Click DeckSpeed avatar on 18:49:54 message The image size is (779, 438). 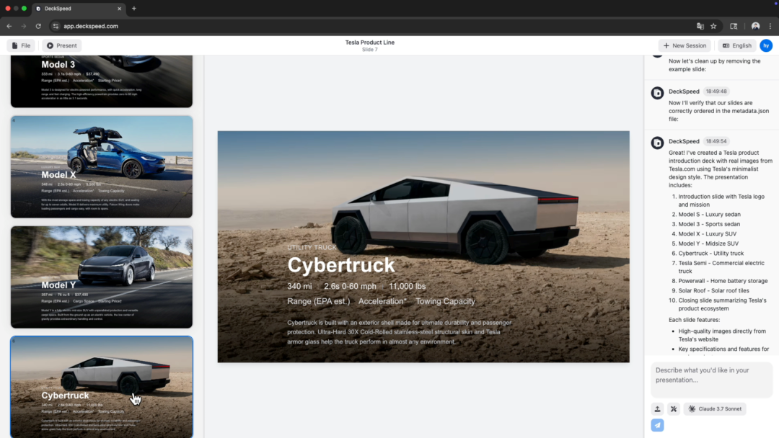(x=657, y=143)
